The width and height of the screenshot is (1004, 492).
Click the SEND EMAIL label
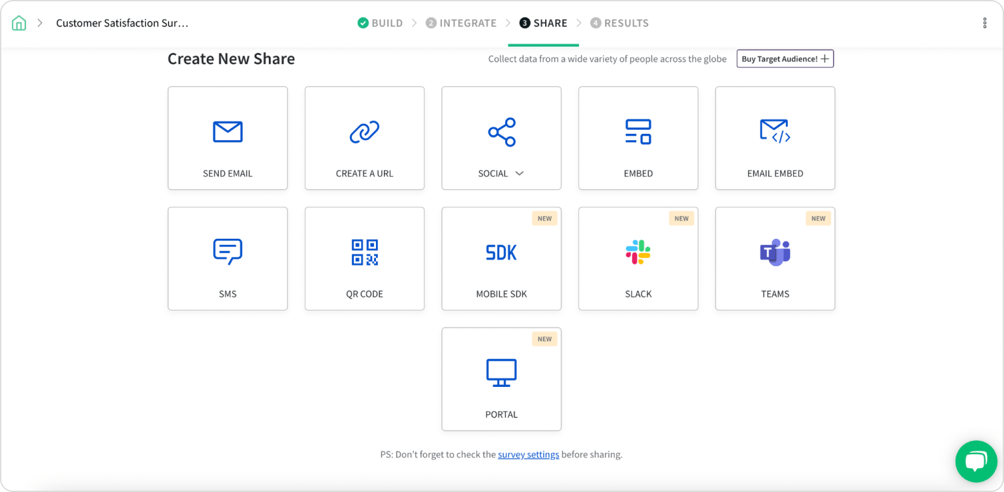[228, 174]
